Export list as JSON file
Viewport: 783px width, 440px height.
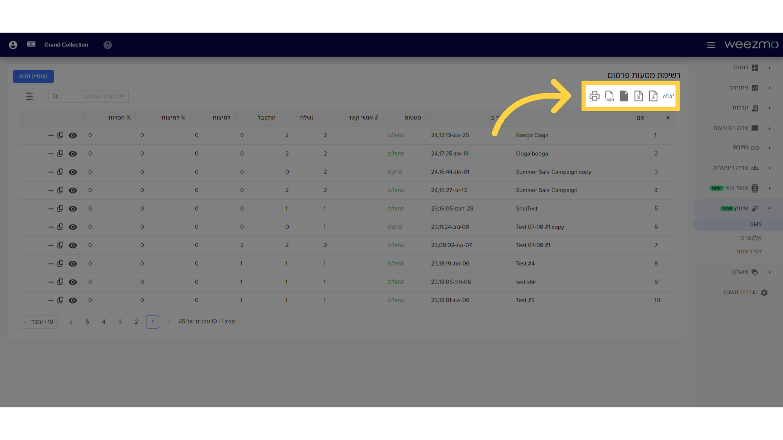[609, 96]
